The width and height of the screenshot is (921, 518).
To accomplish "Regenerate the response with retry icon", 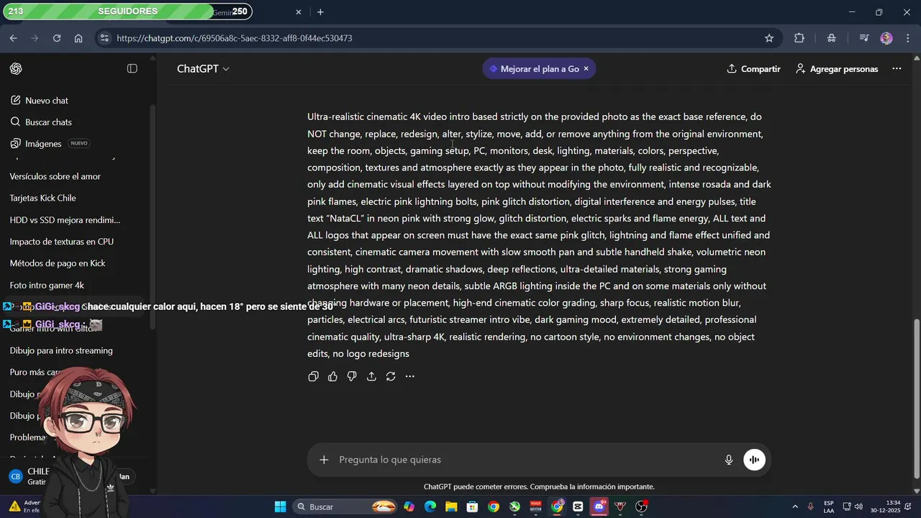I will [x=391, y=376].
